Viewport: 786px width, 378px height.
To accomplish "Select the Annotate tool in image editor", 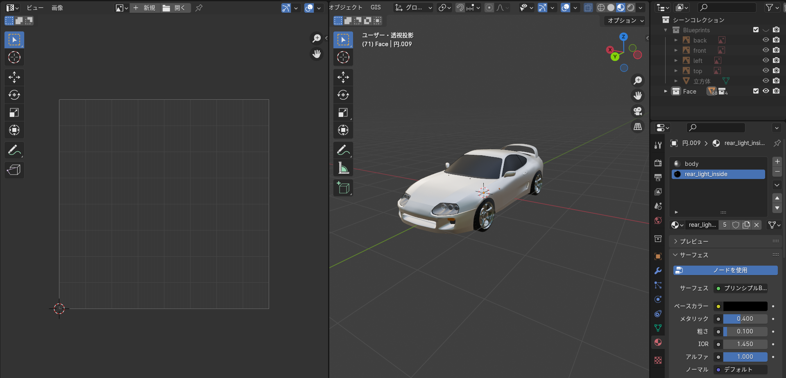I will (x=14, y=150).
